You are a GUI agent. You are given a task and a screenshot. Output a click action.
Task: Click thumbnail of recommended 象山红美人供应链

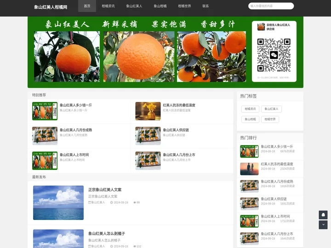(x=148, y=136)
